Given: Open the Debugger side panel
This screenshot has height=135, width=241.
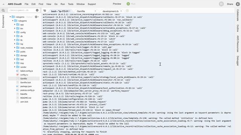Looking at the screenshot, I should pos(238,61).
